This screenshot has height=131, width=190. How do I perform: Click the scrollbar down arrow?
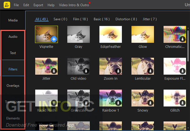[188, 128]
